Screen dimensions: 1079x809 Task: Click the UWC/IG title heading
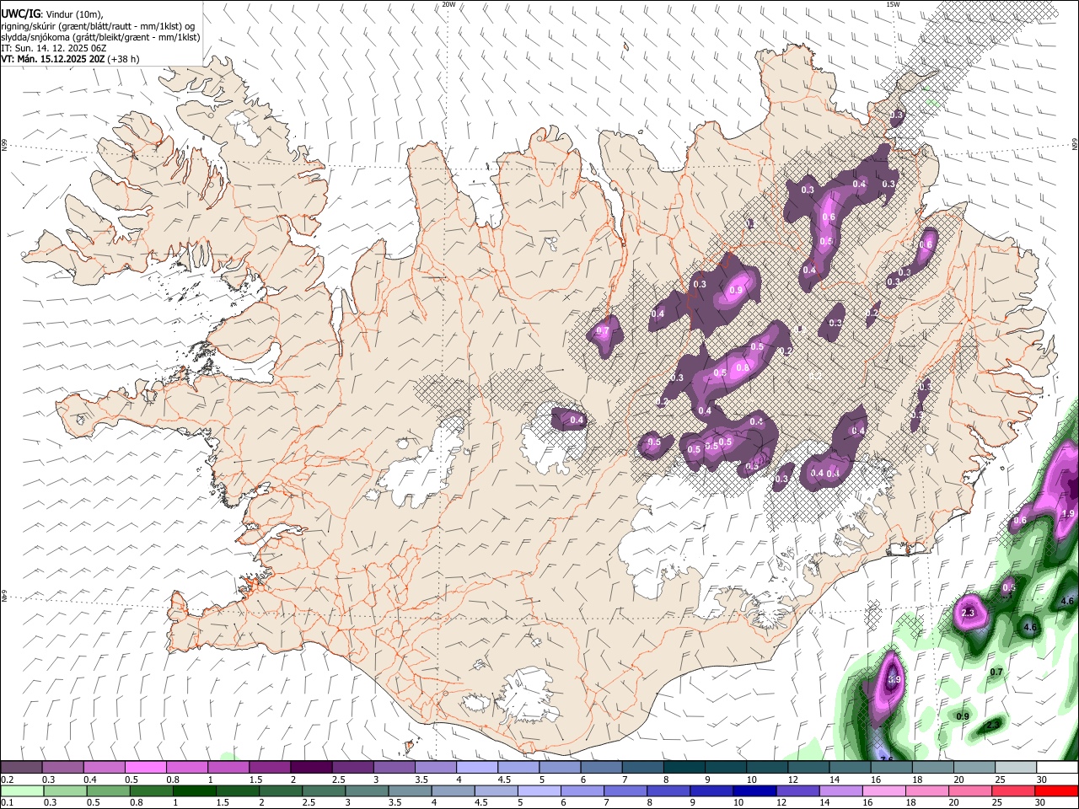[19, 14]
